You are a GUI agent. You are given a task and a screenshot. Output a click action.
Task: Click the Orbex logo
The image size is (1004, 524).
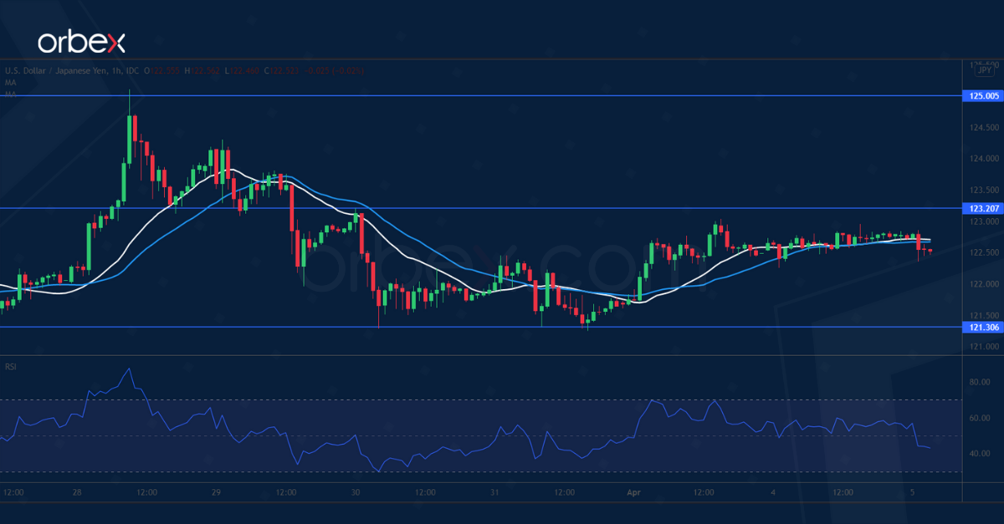(84, 37)
